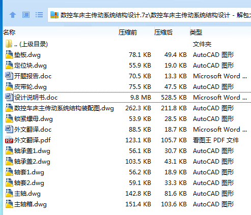The height and width of the screenshot is (215, 251).
Task: Click file name 开题报告.doc
Action: [33, 76]
